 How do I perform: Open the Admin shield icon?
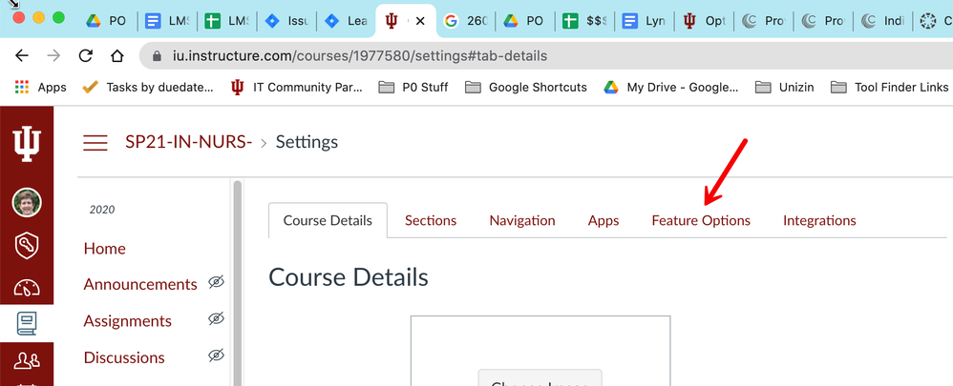coord(27,246)
